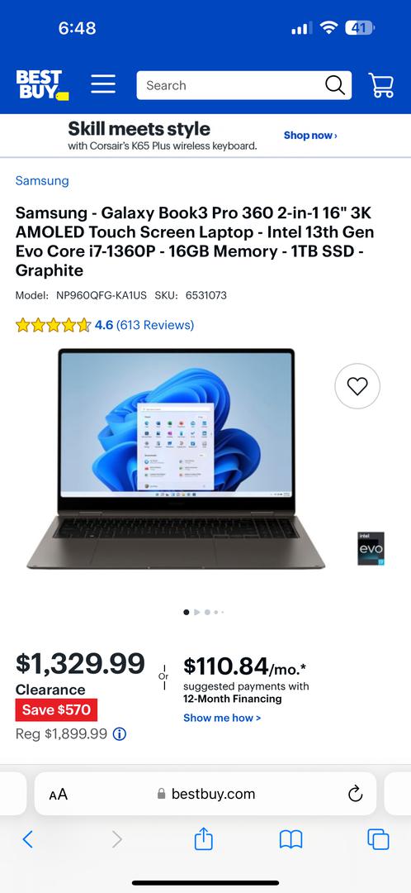
Task: Go back to previous page
Action: (28, 839)
